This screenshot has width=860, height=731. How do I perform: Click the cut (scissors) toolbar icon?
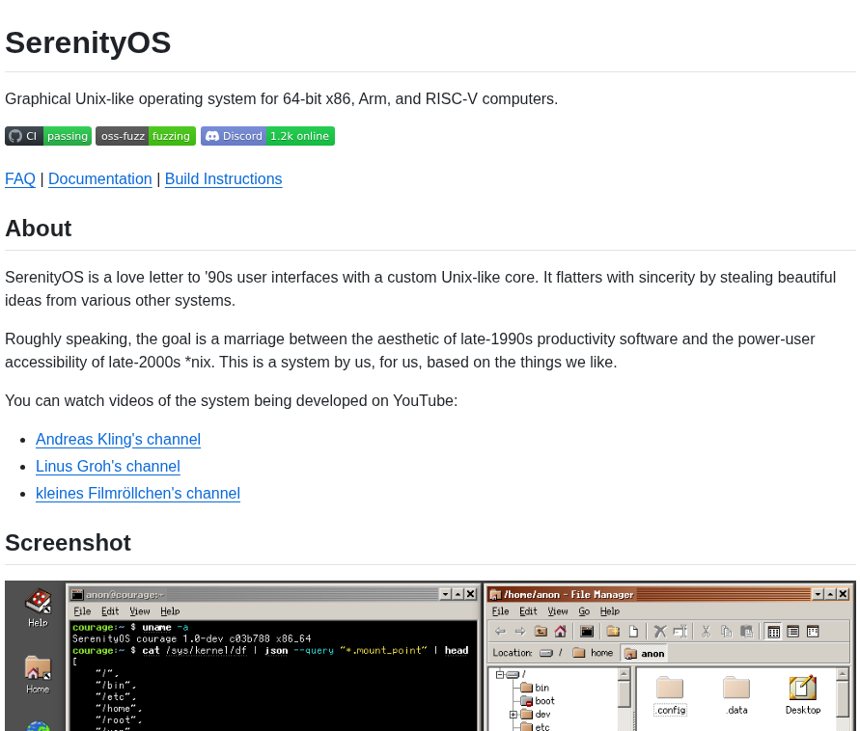(706, 632)
